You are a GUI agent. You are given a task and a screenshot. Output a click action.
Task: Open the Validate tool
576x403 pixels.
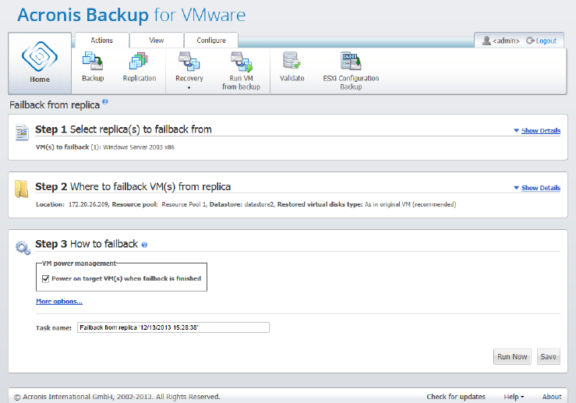point(292,62)
